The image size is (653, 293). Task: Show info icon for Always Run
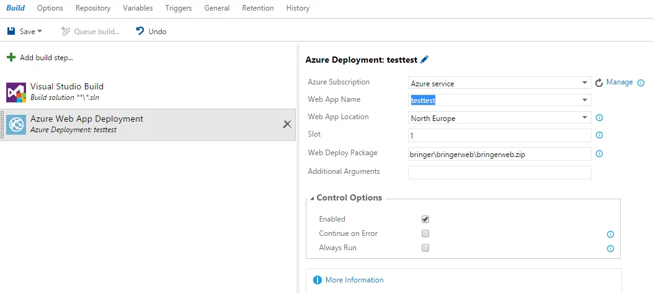click(x=610, y=248)
